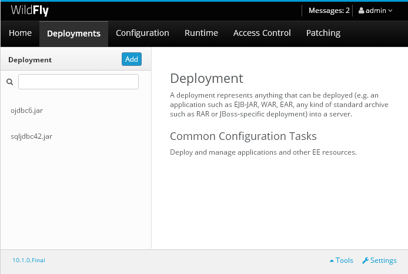Select the sqljdbc42.jar deployment
Screen dimensions: 408x274
click(x=76, y=136)
